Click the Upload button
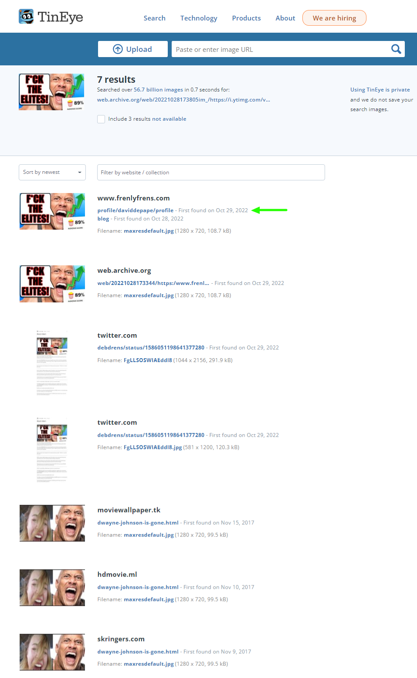 tap(133, 49)
